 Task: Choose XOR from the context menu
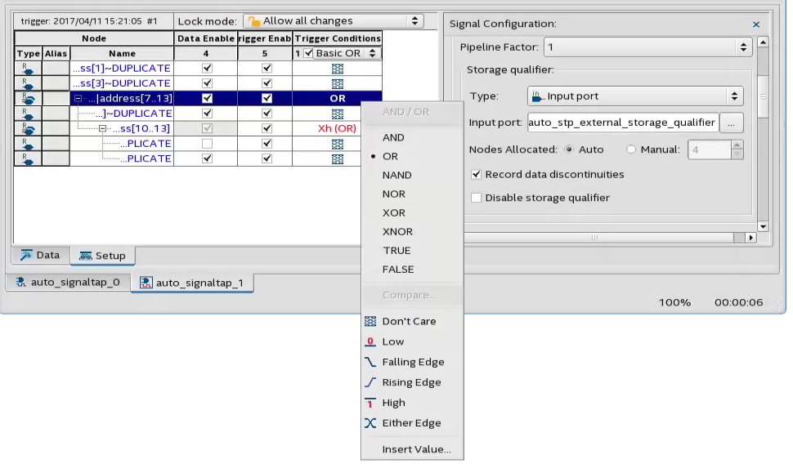pos(393,212)
